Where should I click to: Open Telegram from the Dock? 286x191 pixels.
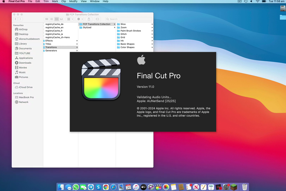91,187
